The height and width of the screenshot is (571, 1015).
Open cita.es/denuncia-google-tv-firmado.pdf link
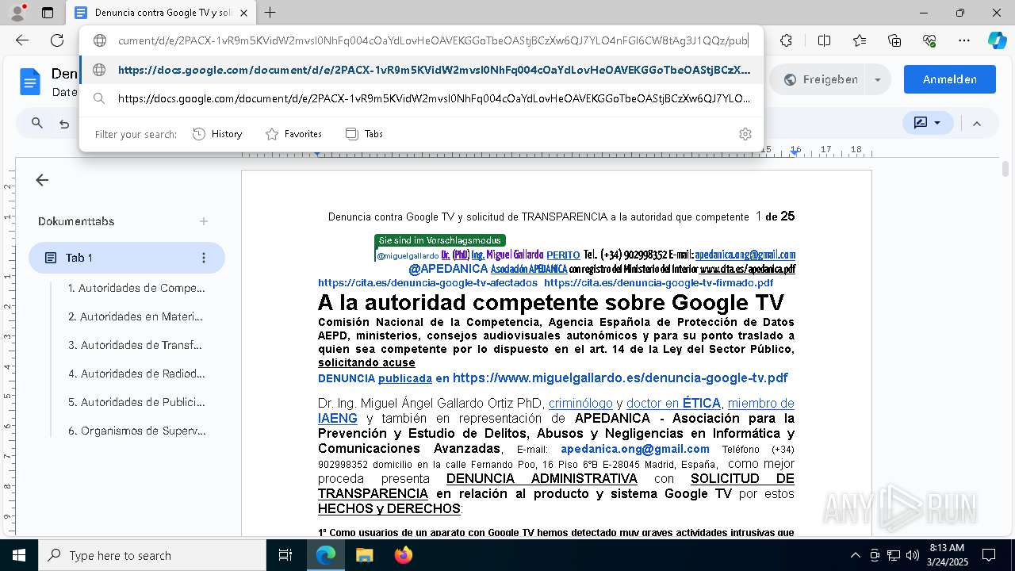tap(658, 282)
